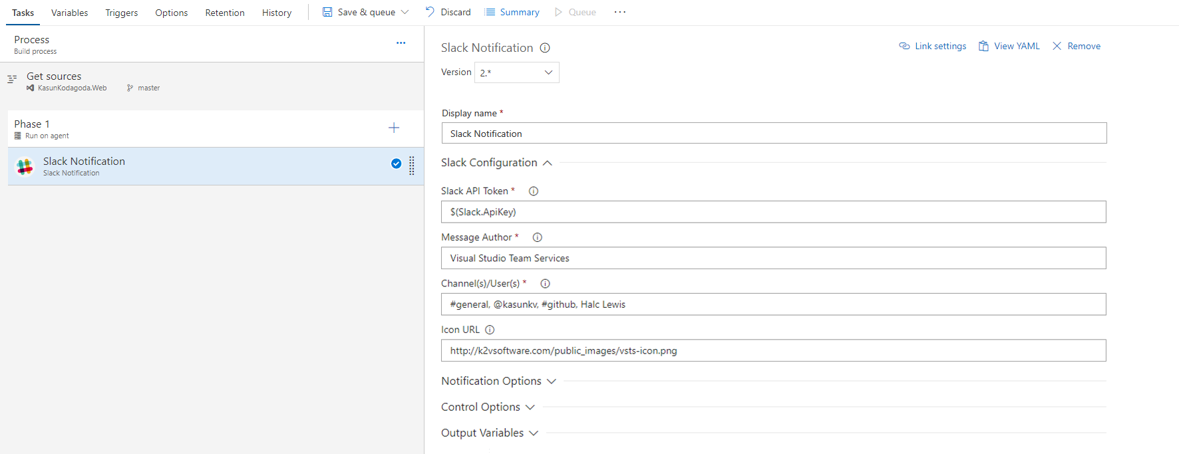The height and width of the screenshot is (454, 1179).
Task: Select the Slack Notification task row
Action: tap(216, 166)
